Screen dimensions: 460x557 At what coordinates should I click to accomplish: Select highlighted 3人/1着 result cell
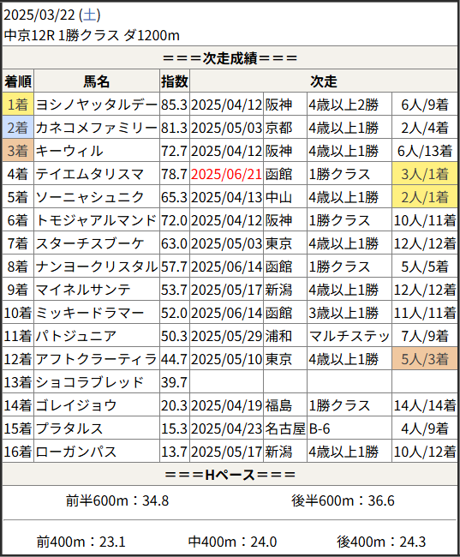pos(425,174)
